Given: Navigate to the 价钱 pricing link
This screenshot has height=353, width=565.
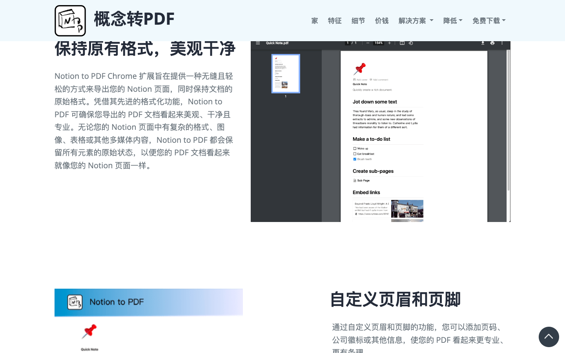Looking at the screenshot, I should click(x=382, y=21).
